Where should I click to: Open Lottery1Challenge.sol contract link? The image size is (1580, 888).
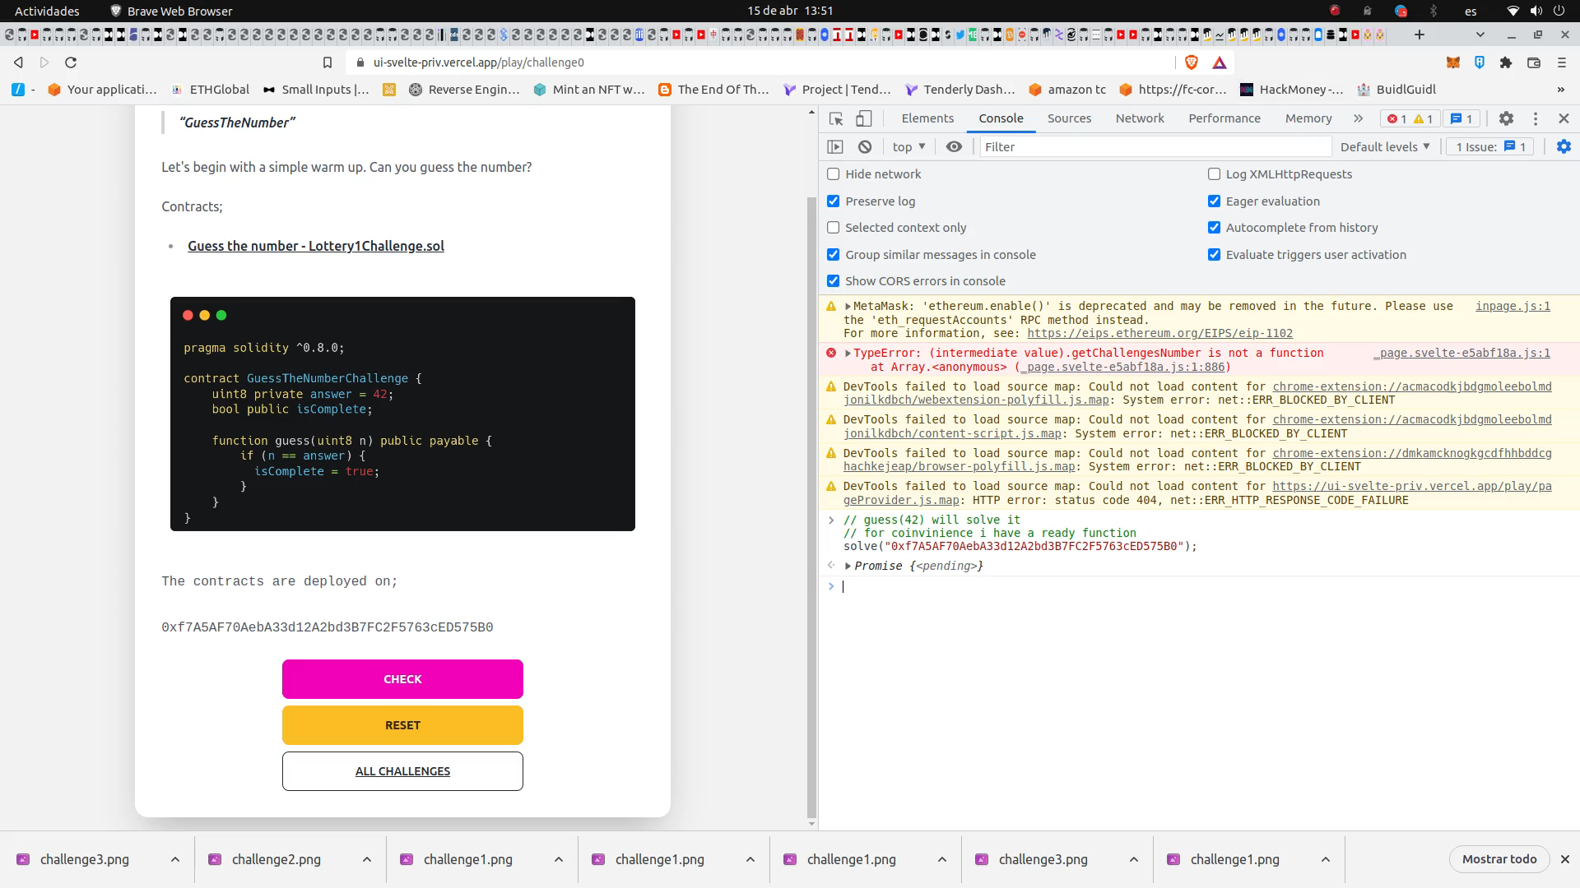(316, 246)
